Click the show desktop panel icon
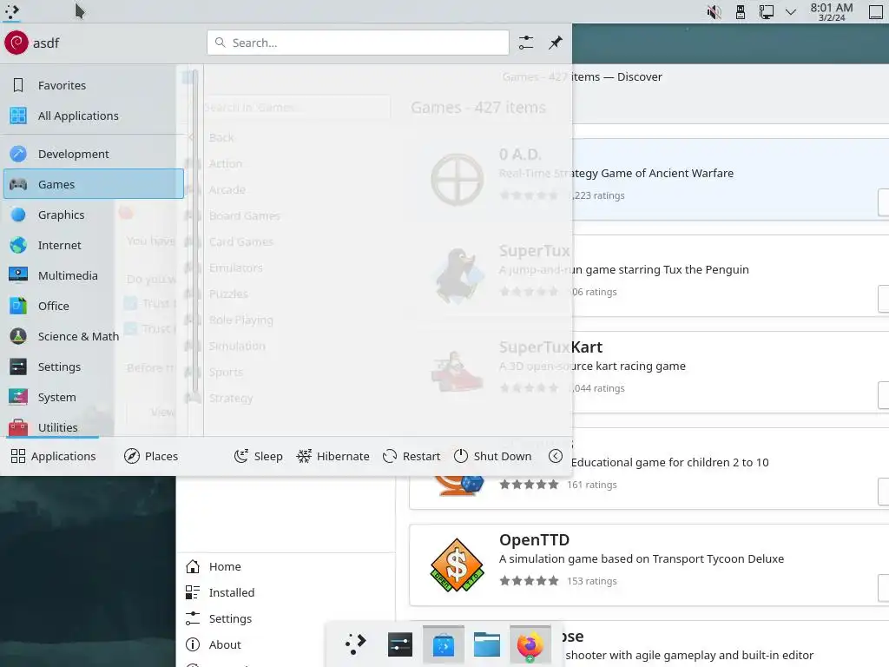 pos(876,11)
